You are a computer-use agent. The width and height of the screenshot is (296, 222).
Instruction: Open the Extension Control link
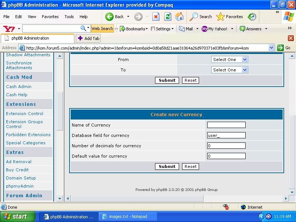(x=24, y=114)
